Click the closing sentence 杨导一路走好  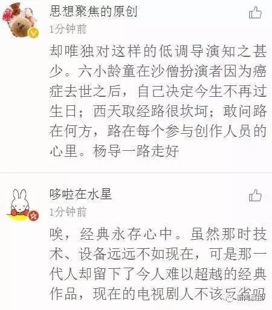[x=136, y=151]
